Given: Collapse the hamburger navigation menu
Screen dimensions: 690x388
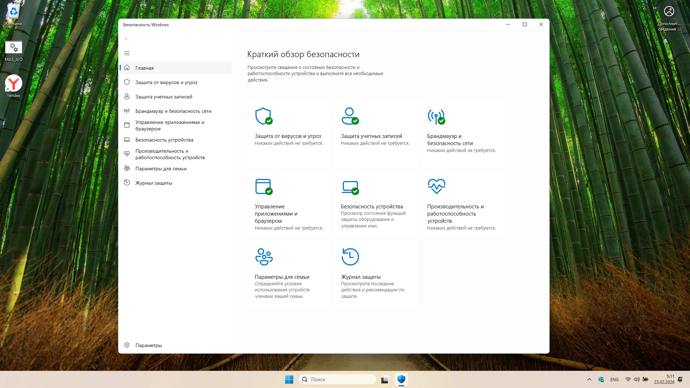Looking at the screenshot, I should [127, 53].
